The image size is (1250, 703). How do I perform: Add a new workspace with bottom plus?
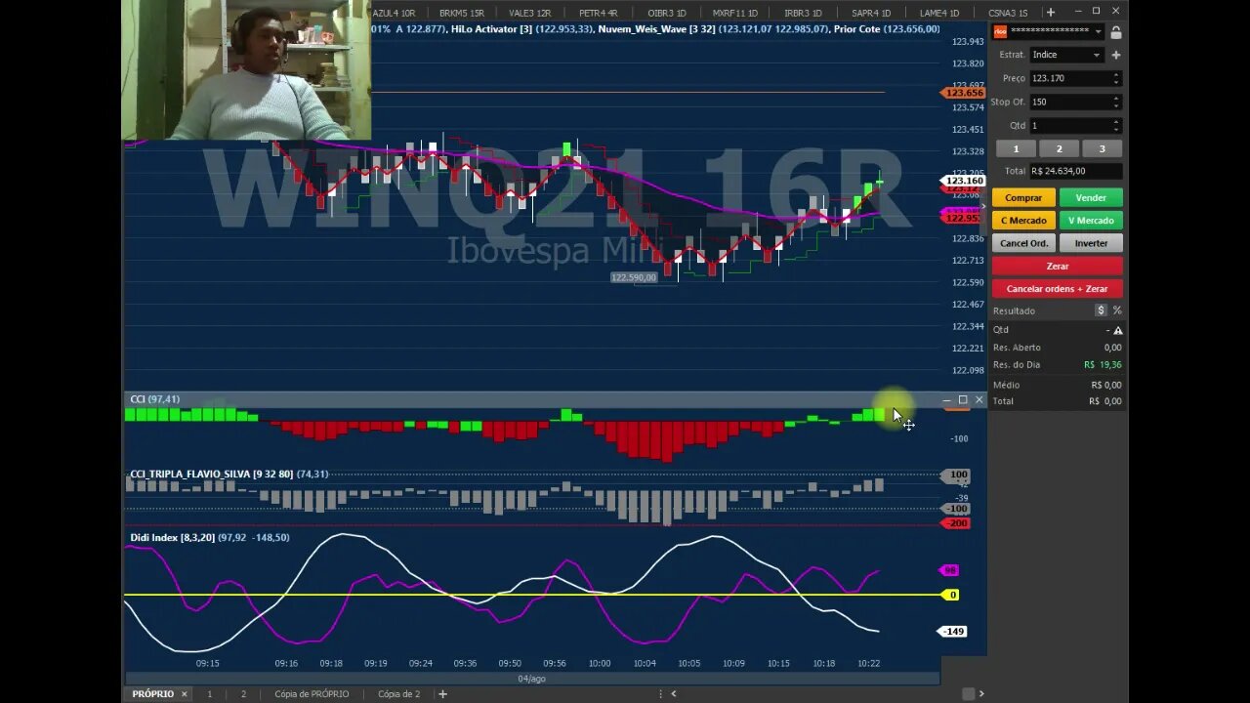coord(443,694)
